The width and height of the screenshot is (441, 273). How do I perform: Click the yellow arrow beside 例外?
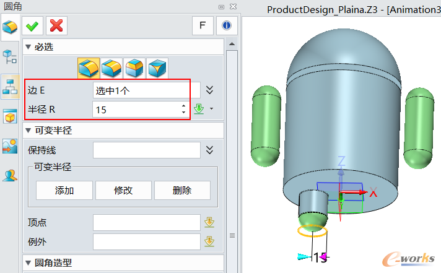(x=209, y=241)
